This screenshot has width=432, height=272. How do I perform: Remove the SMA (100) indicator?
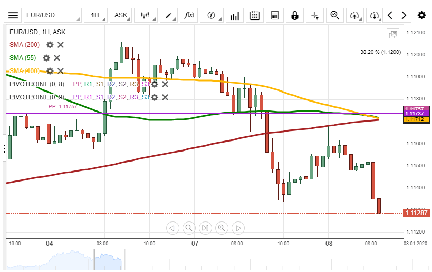61,71
